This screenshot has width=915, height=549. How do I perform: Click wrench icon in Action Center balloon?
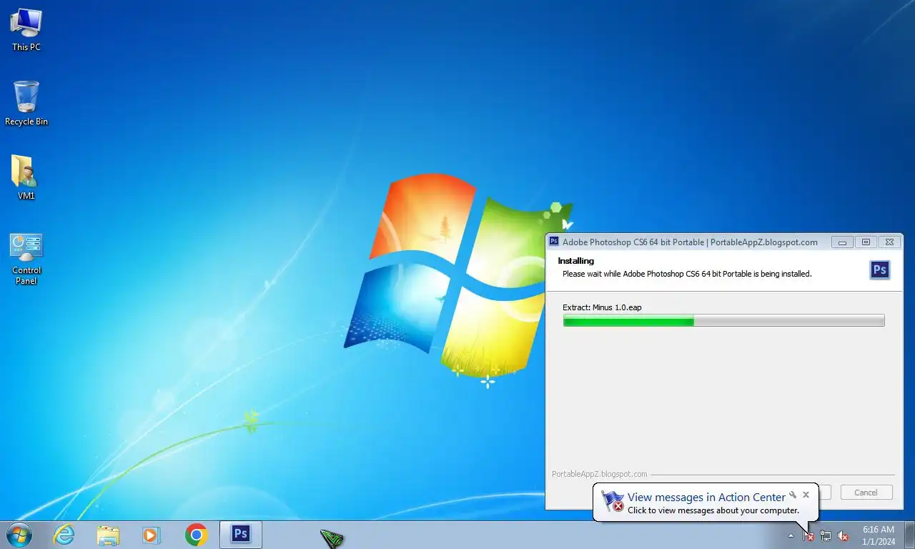tap(793, 495)
